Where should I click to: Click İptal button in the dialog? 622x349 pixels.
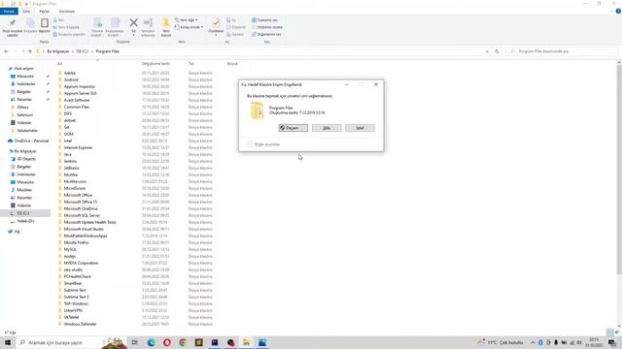pyautogui.click(x=360, y=128)
